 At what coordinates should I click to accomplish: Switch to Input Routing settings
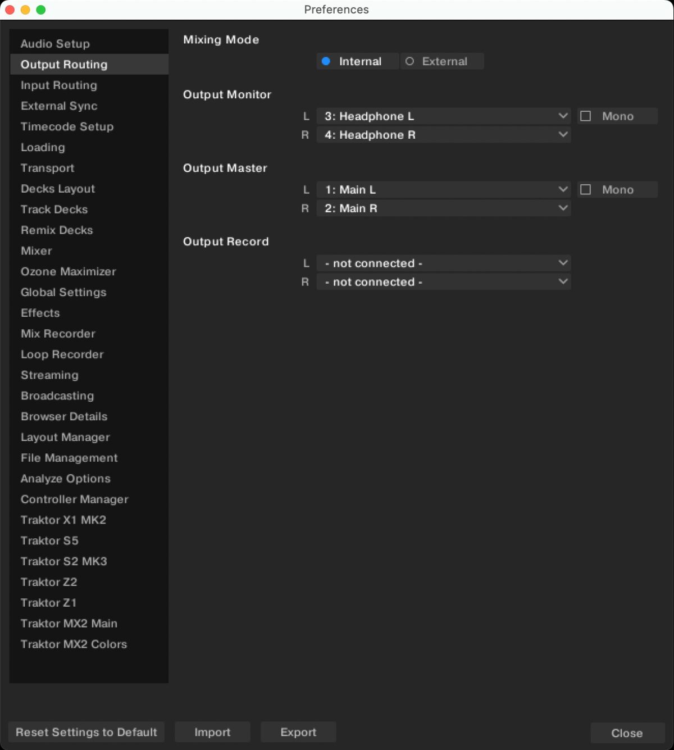(x=58, y=85)
